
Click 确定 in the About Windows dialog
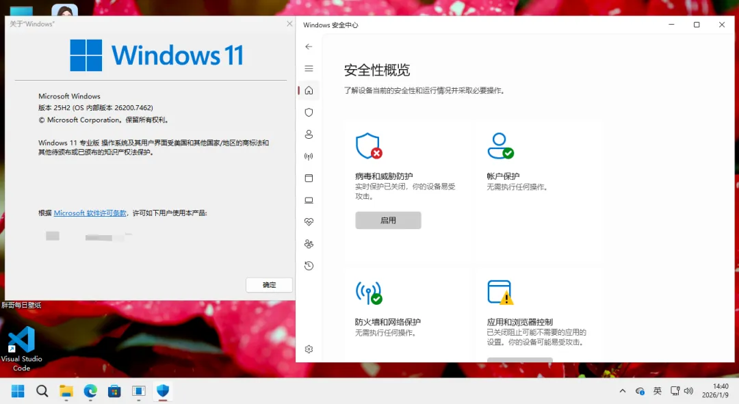click(269, 285)
